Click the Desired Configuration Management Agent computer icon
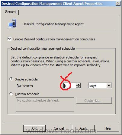 click(x=12, y=24)
